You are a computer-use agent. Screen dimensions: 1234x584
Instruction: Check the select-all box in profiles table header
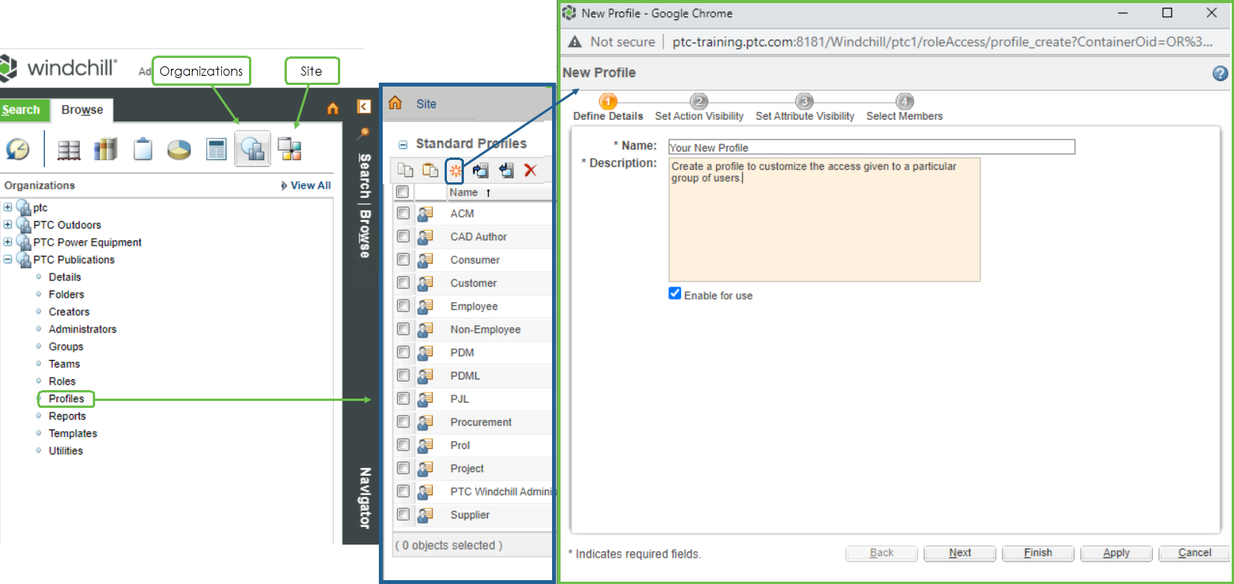point(402,192)
